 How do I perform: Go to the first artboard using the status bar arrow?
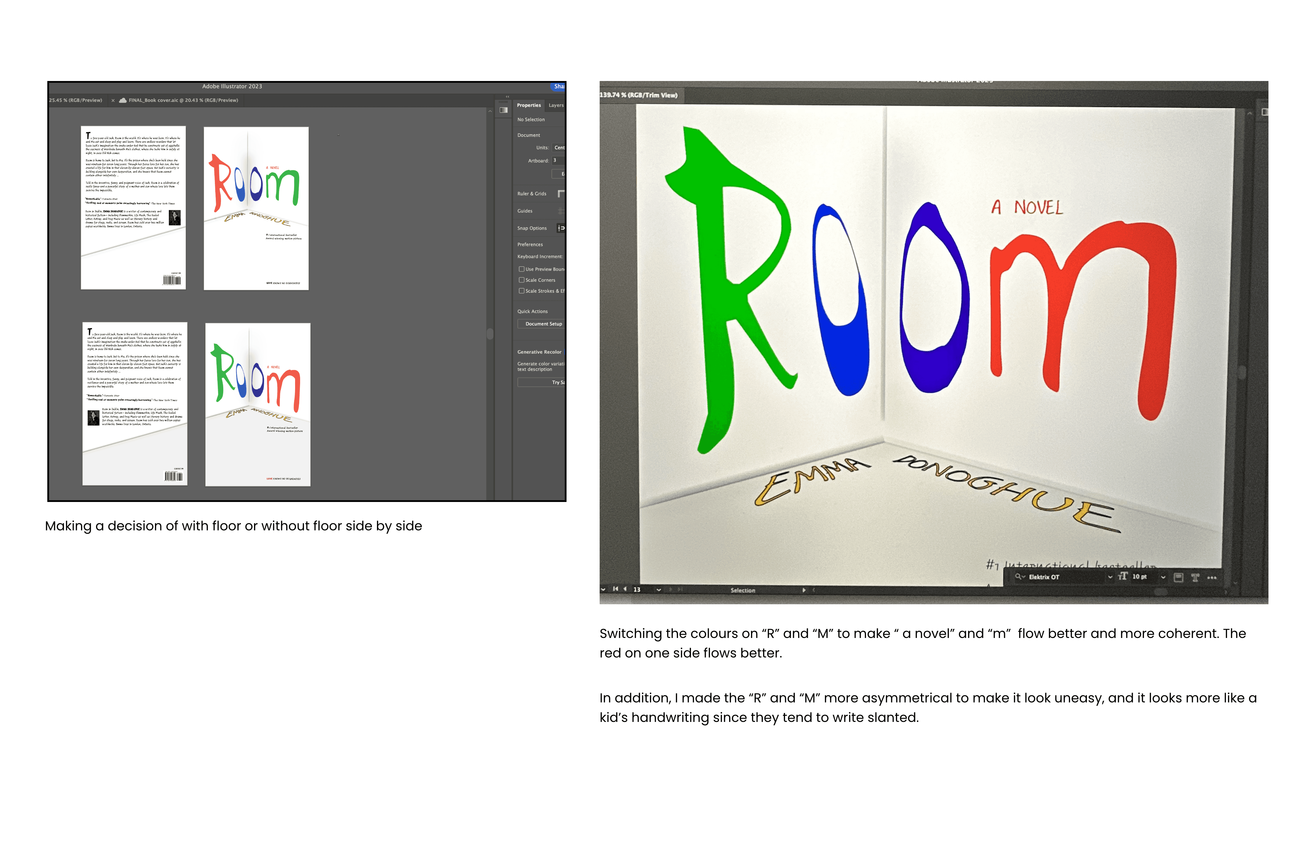(616, 589)
